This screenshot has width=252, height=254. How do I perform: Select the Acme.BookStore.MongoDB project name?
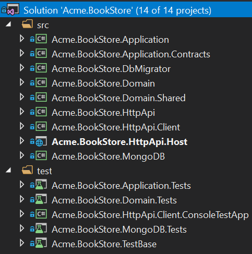click(108, 157)
